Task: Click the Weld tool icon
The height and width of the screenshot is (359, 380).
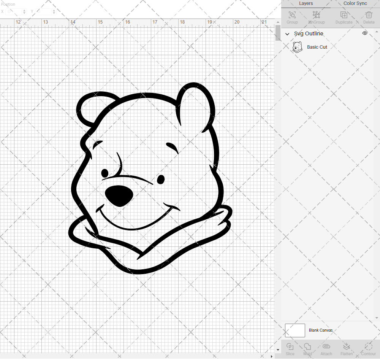Action: point(307,349)
